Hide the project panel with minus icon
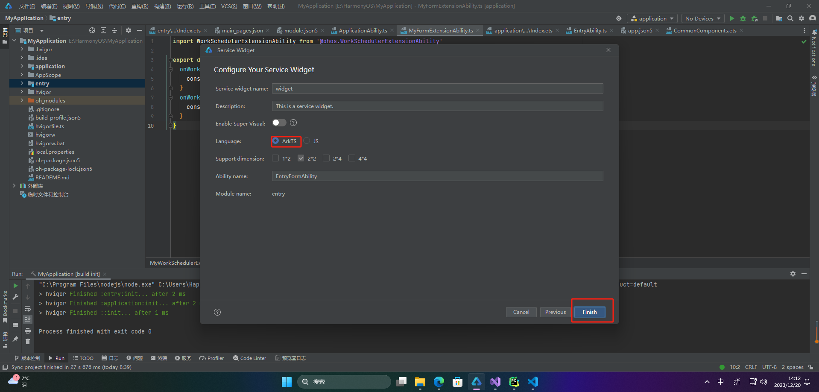 [139, 30]
